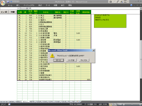
Task: Click the zoom slider handle
Action: point(132,104)
